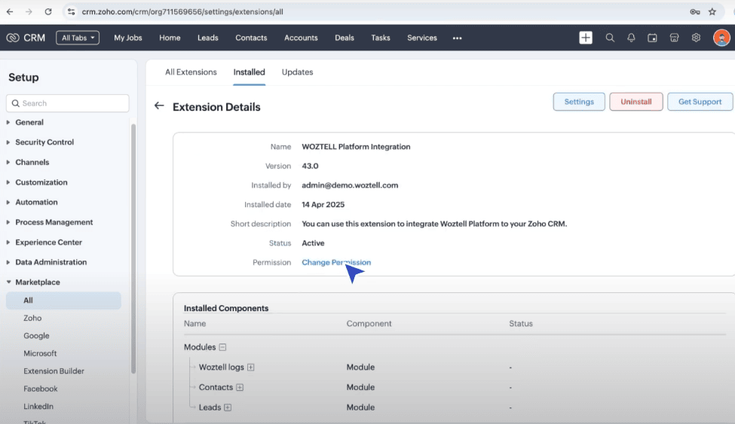Open the Contacts tab in top navigation

pyautogui.click(x=251, y=38)
